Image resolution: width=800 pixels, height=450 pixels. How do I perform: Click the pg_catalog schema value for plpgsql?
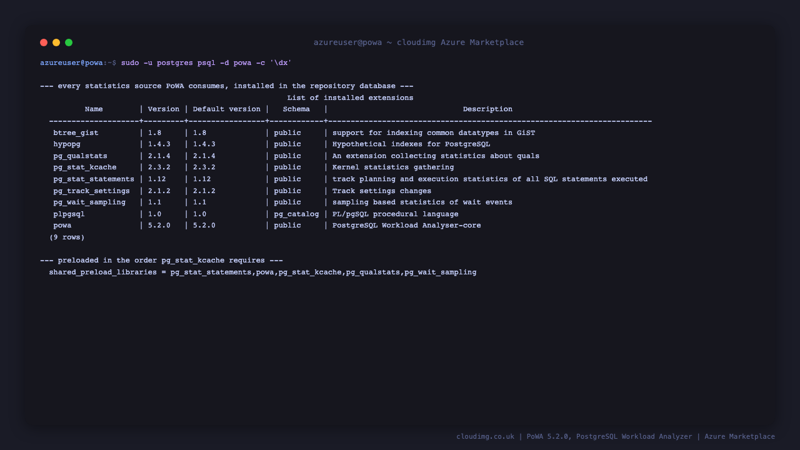click(296, 214)
